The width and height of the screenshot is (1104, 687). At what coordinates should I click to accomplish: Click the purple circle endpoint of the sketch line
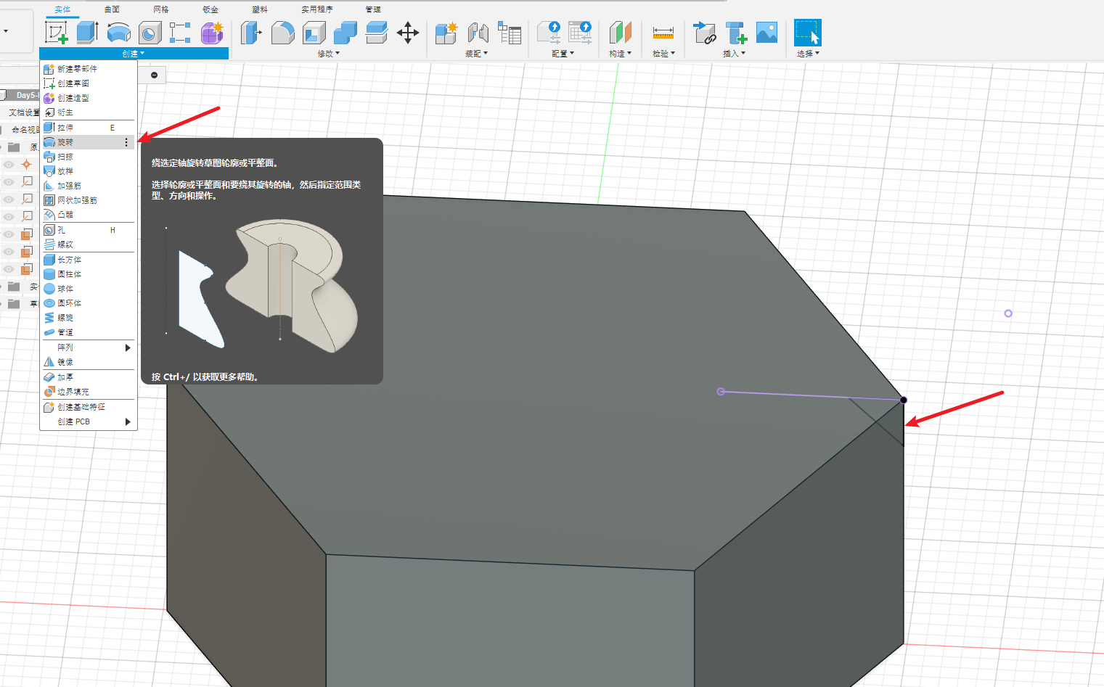(721, 392)
